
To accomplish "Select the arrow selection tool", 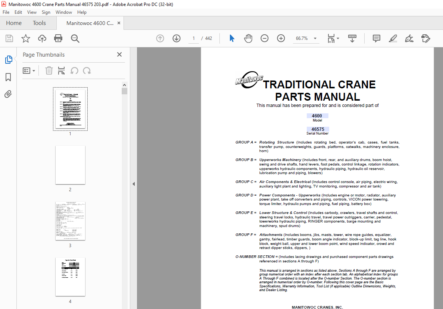I will (232, 38).
